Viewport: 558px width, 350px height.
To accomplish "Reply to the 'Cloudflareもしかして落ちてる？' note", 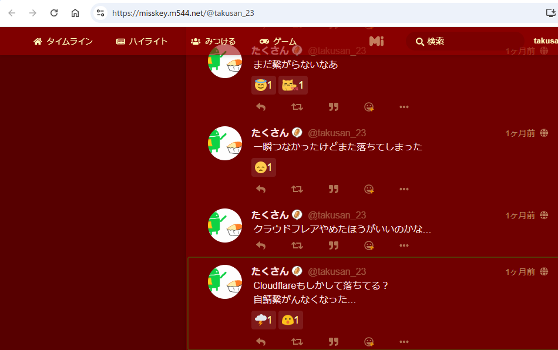I will (x=261, y=342).
